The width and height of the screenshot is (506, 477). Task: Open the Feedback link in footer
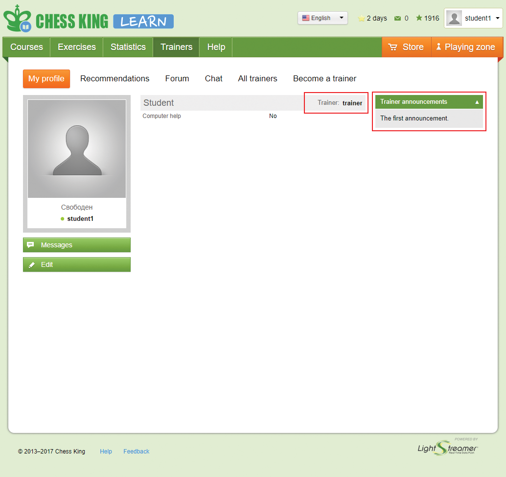(x=136, y=452)
